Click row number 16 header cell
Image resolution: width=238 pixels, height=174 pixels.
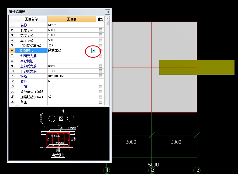point(12,102)
